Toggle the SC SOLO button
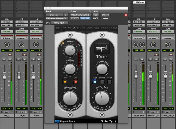 (102, 82)
